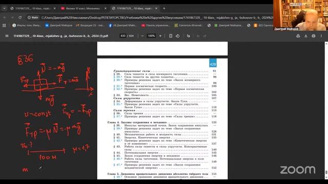This screenshot has height=184, width=328.
Task: Click the '§ 33. Вес. Невесомость' contents line
Action: 165,95
